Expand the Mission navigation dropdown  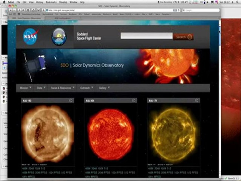[25, 88]
